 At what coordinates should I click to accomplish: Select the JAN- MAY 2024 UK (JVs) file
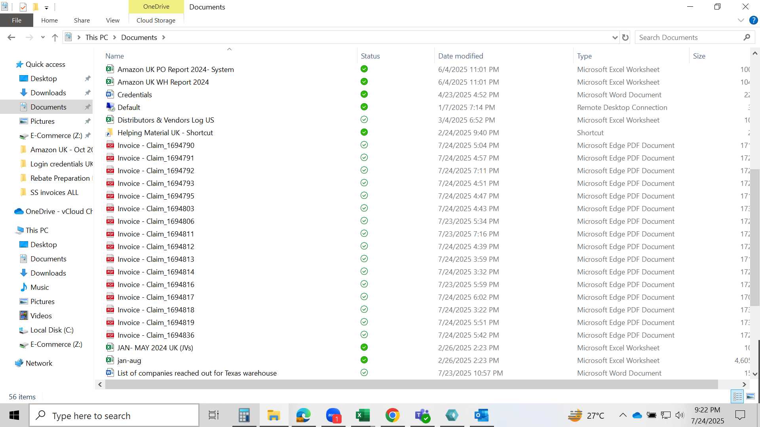(155, 348)
